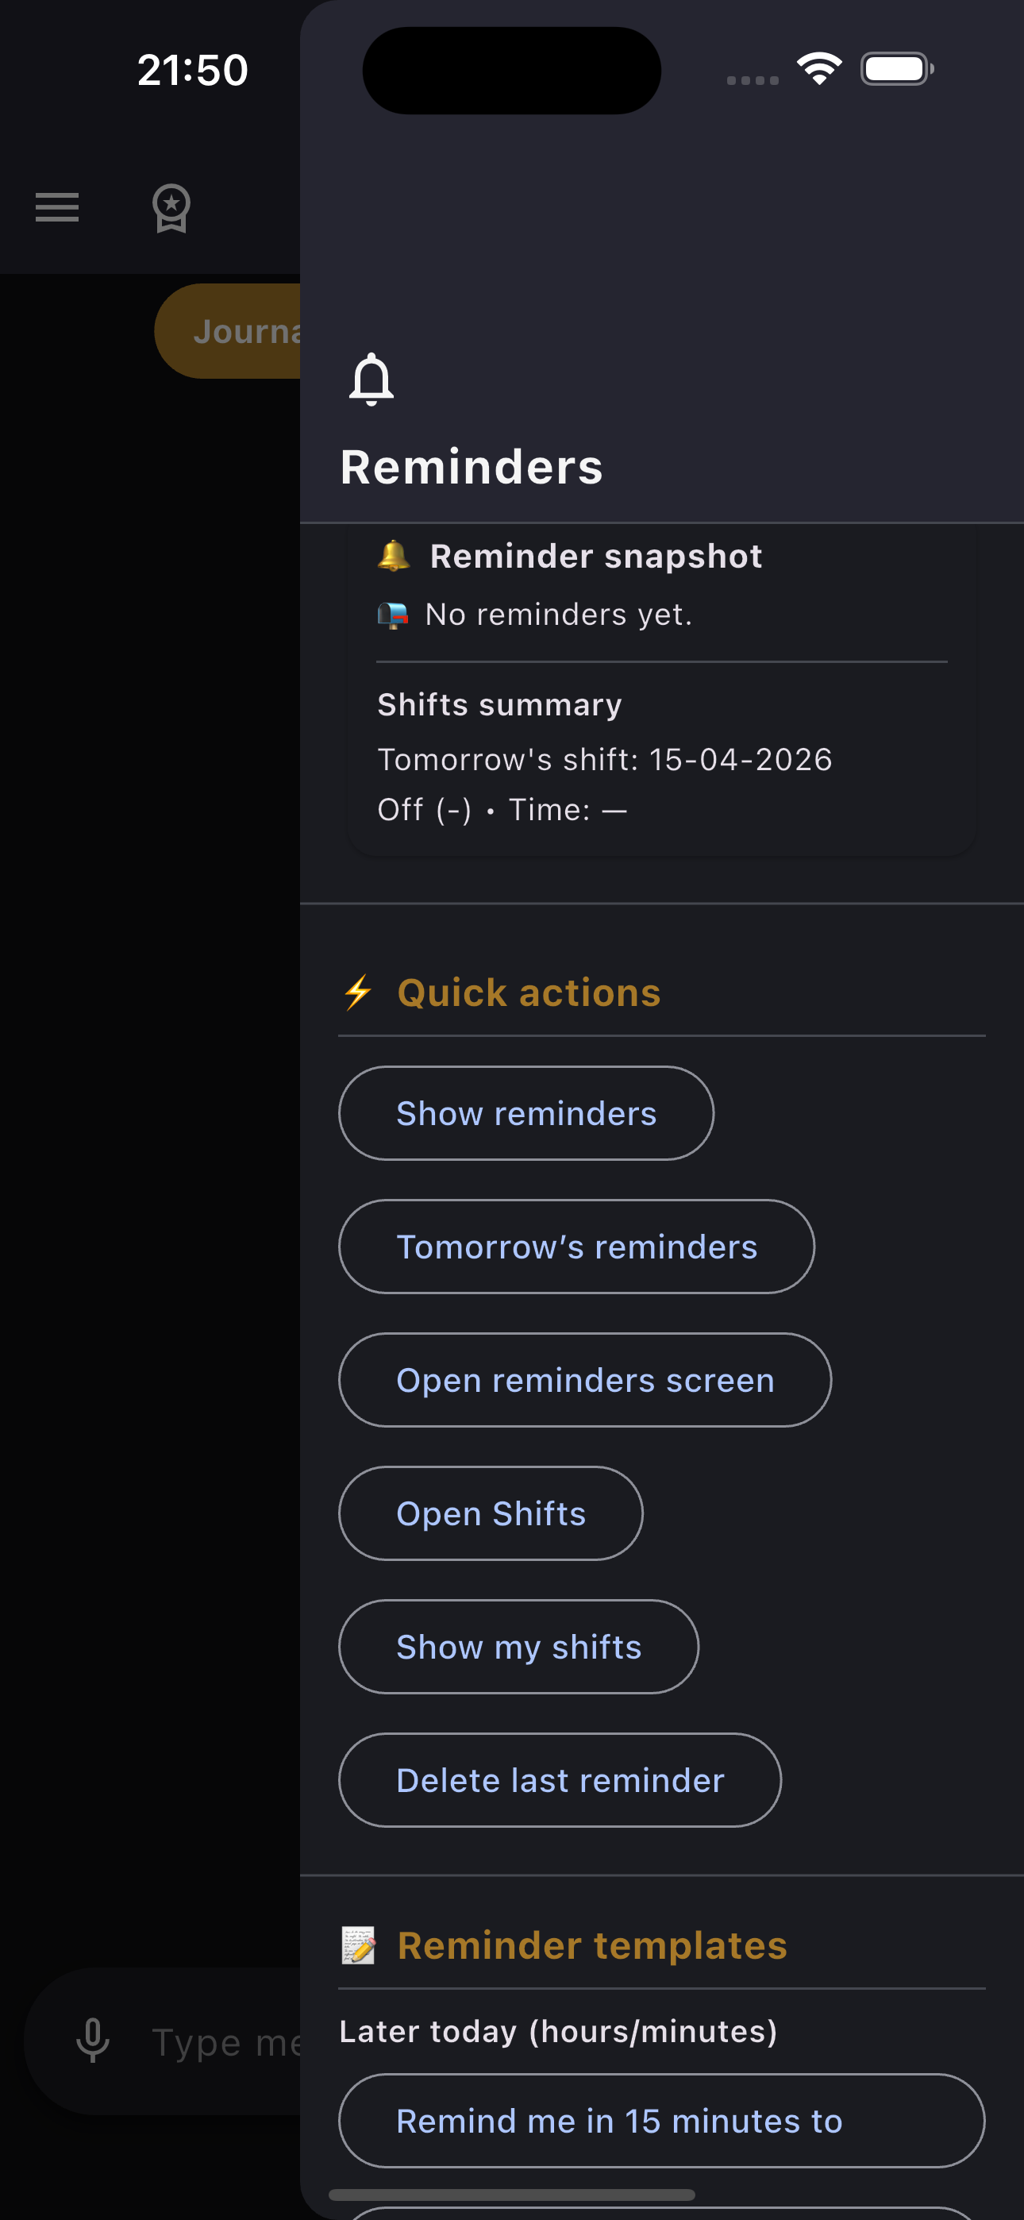Viewport: 1024px width, 2220px height.
Task: Select the badge icon in the top bar
Action: point(171,206)
